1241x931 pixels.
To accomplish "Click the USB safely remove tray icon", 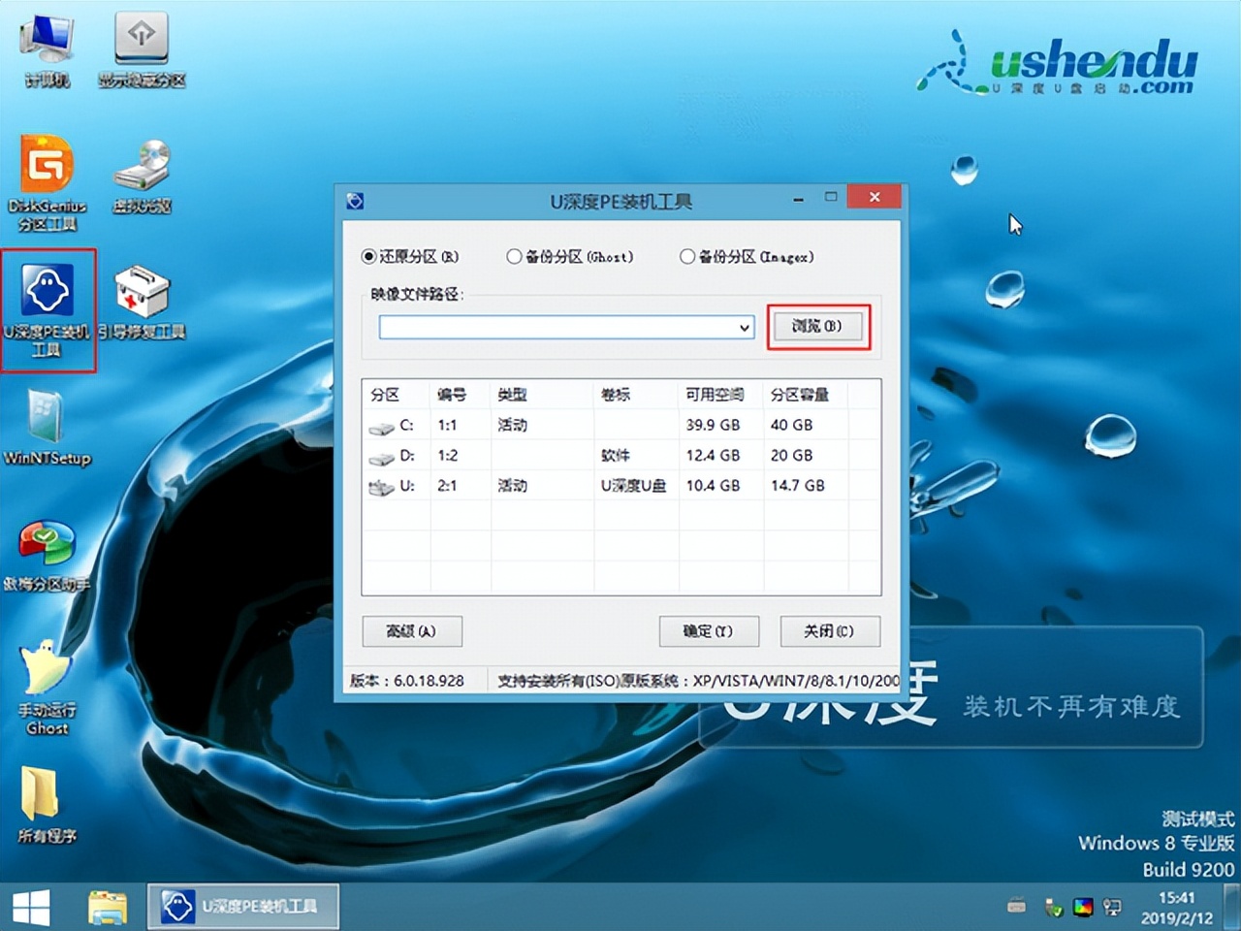I will [x=1054, y=909].
